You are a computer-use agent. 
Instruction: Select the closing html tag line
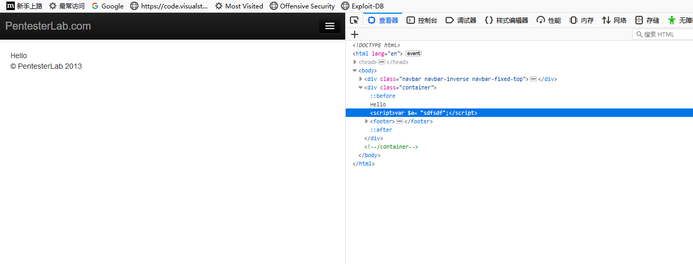click(x=364, y=163)
